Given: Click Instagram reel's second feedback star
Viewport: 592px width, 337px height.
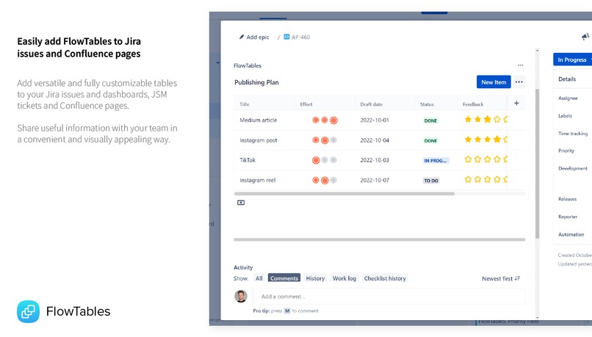Looking at the screenshot, I should [477, 179].
